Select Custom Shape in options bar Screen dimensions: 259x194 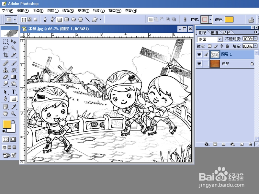coord(95,20)
